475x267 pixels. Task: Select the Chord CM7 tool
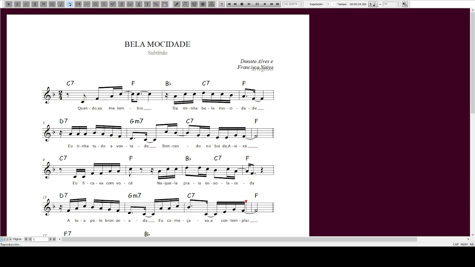pyautogui.click(x=130, y=4)
